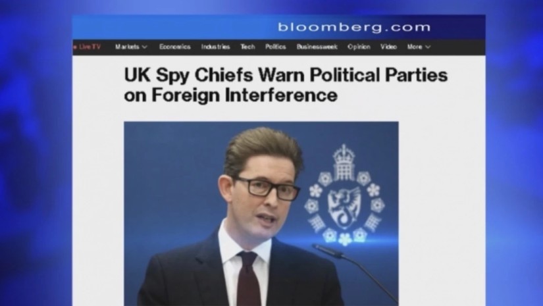Click the bloomberg.com site title
Image resolution: width=543 pixels, height=306 pixels.
[x=354, y=27]
